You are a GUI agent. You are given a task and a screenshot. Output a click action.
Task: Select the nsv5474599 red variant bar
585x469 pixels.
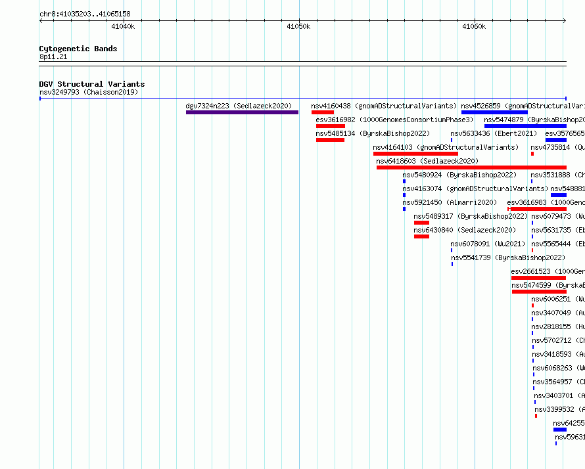click(x=539, y=292)
